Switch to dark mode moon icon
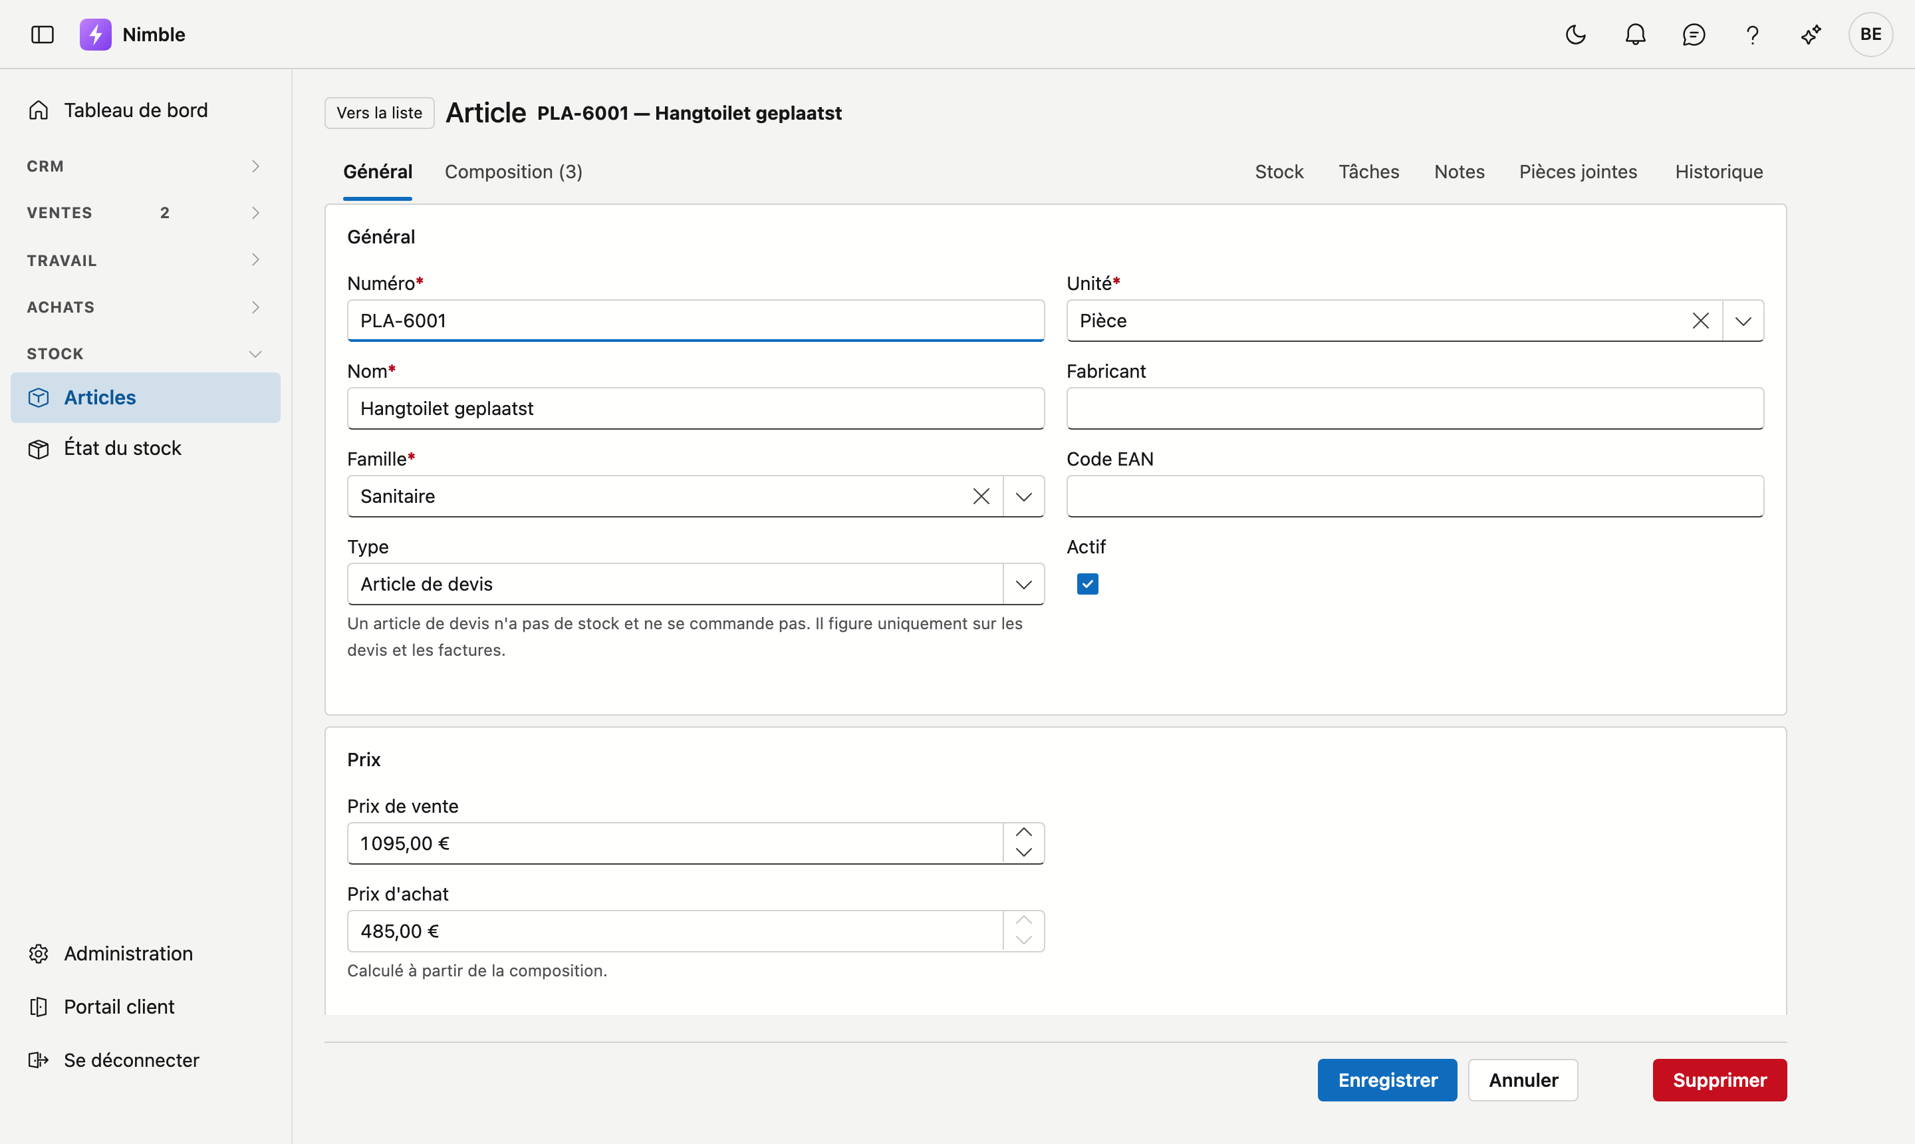The image size is (1915, 1144). (1576, 35)
